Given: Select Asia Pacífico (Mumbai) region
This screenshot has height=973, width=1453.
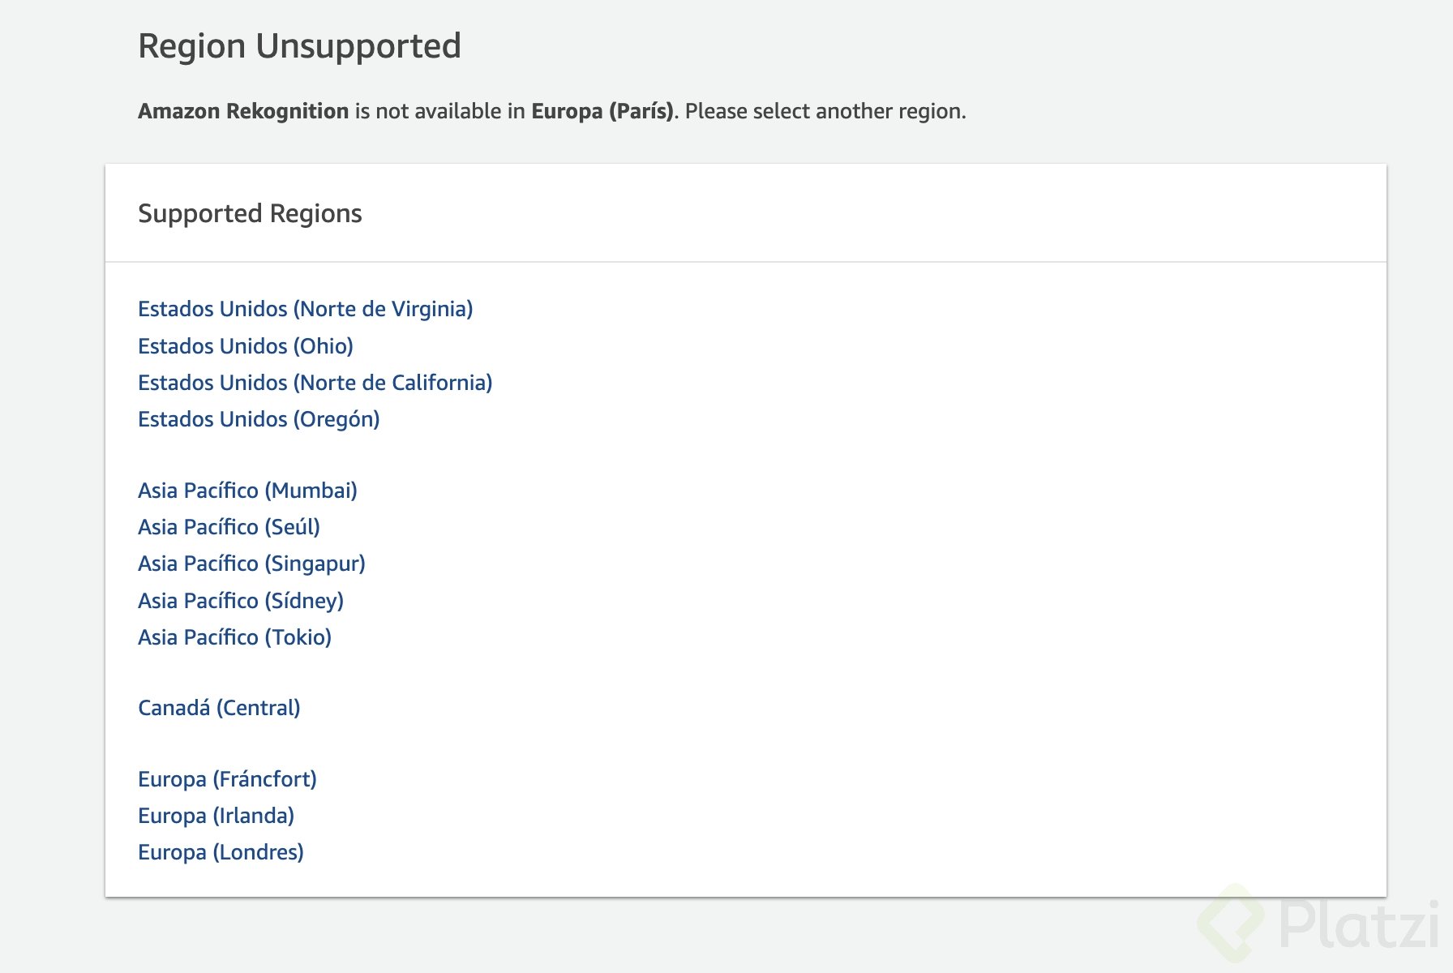Looking at the screenshot, I should click(247, 491).
